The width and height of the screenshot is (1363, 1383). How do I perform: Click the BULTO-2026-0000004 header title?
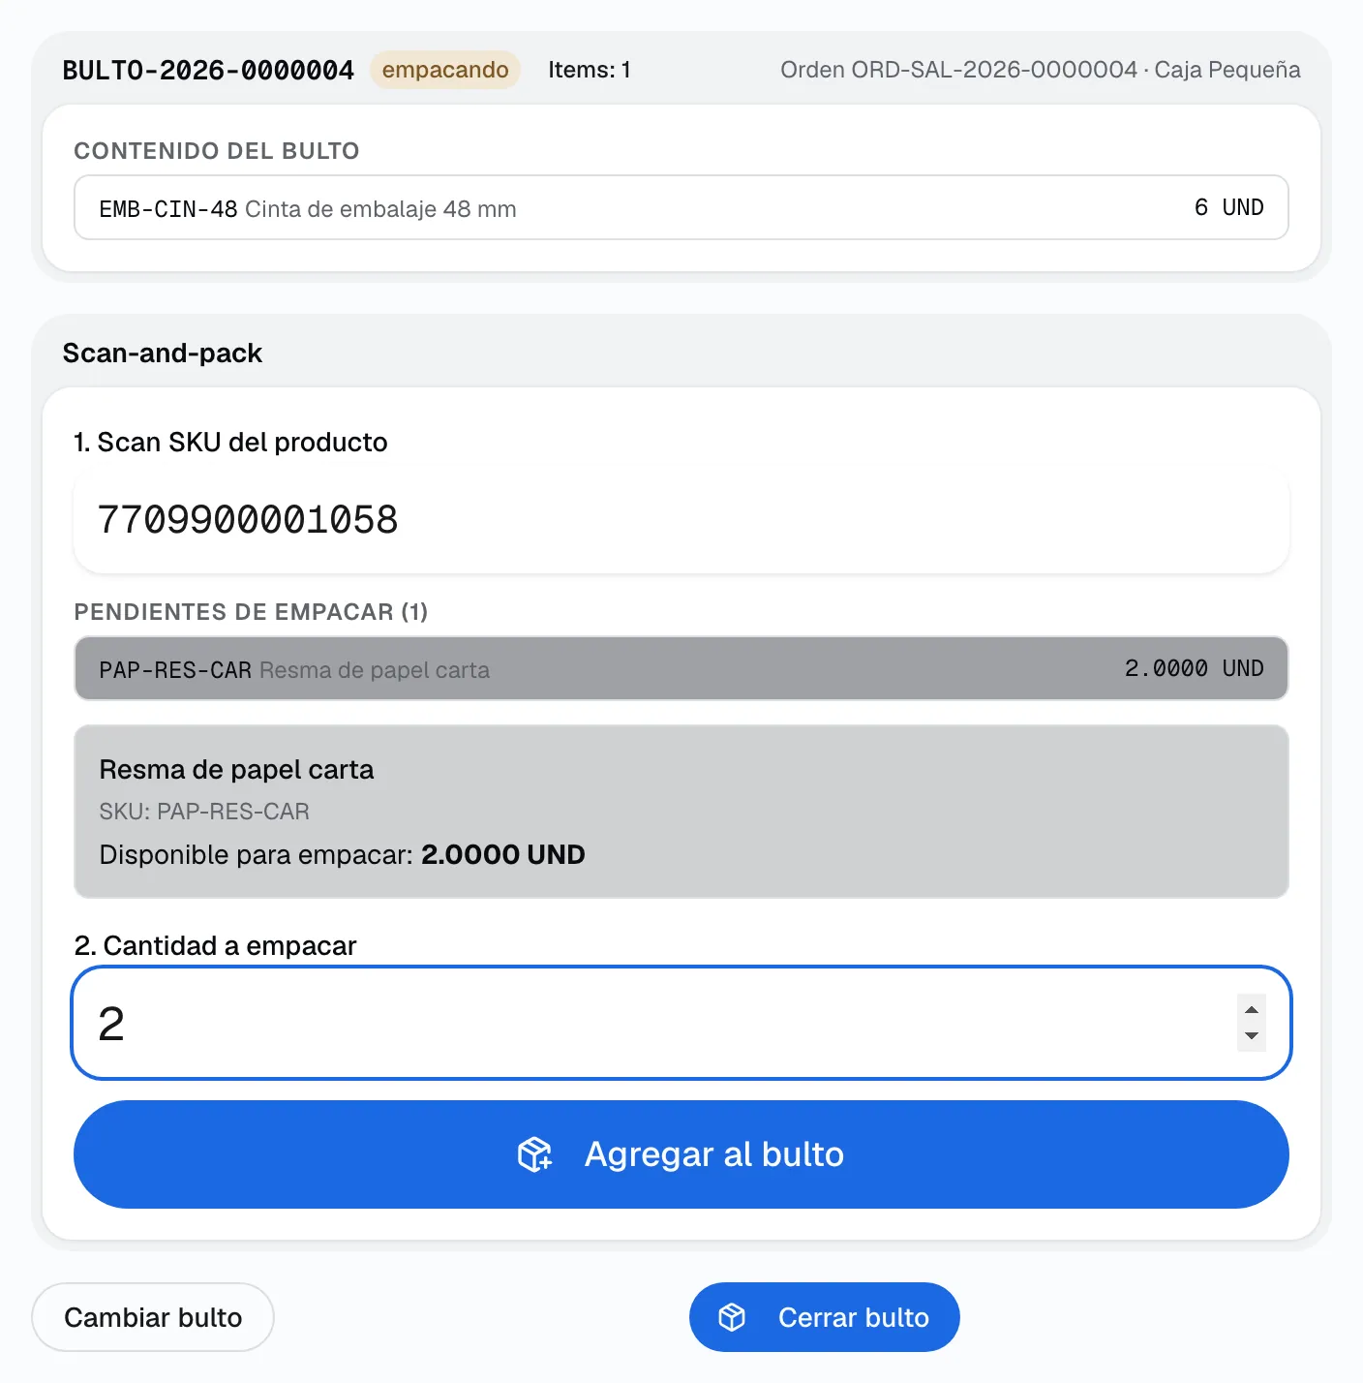208,70
